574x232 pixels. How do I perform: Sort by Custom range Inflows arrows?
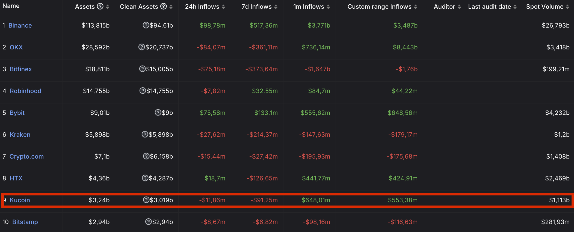tap(416, 7)
